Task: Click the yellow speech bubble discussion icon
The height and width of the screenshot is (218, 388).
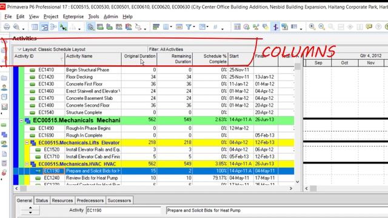Action: (x=369, y=27)
